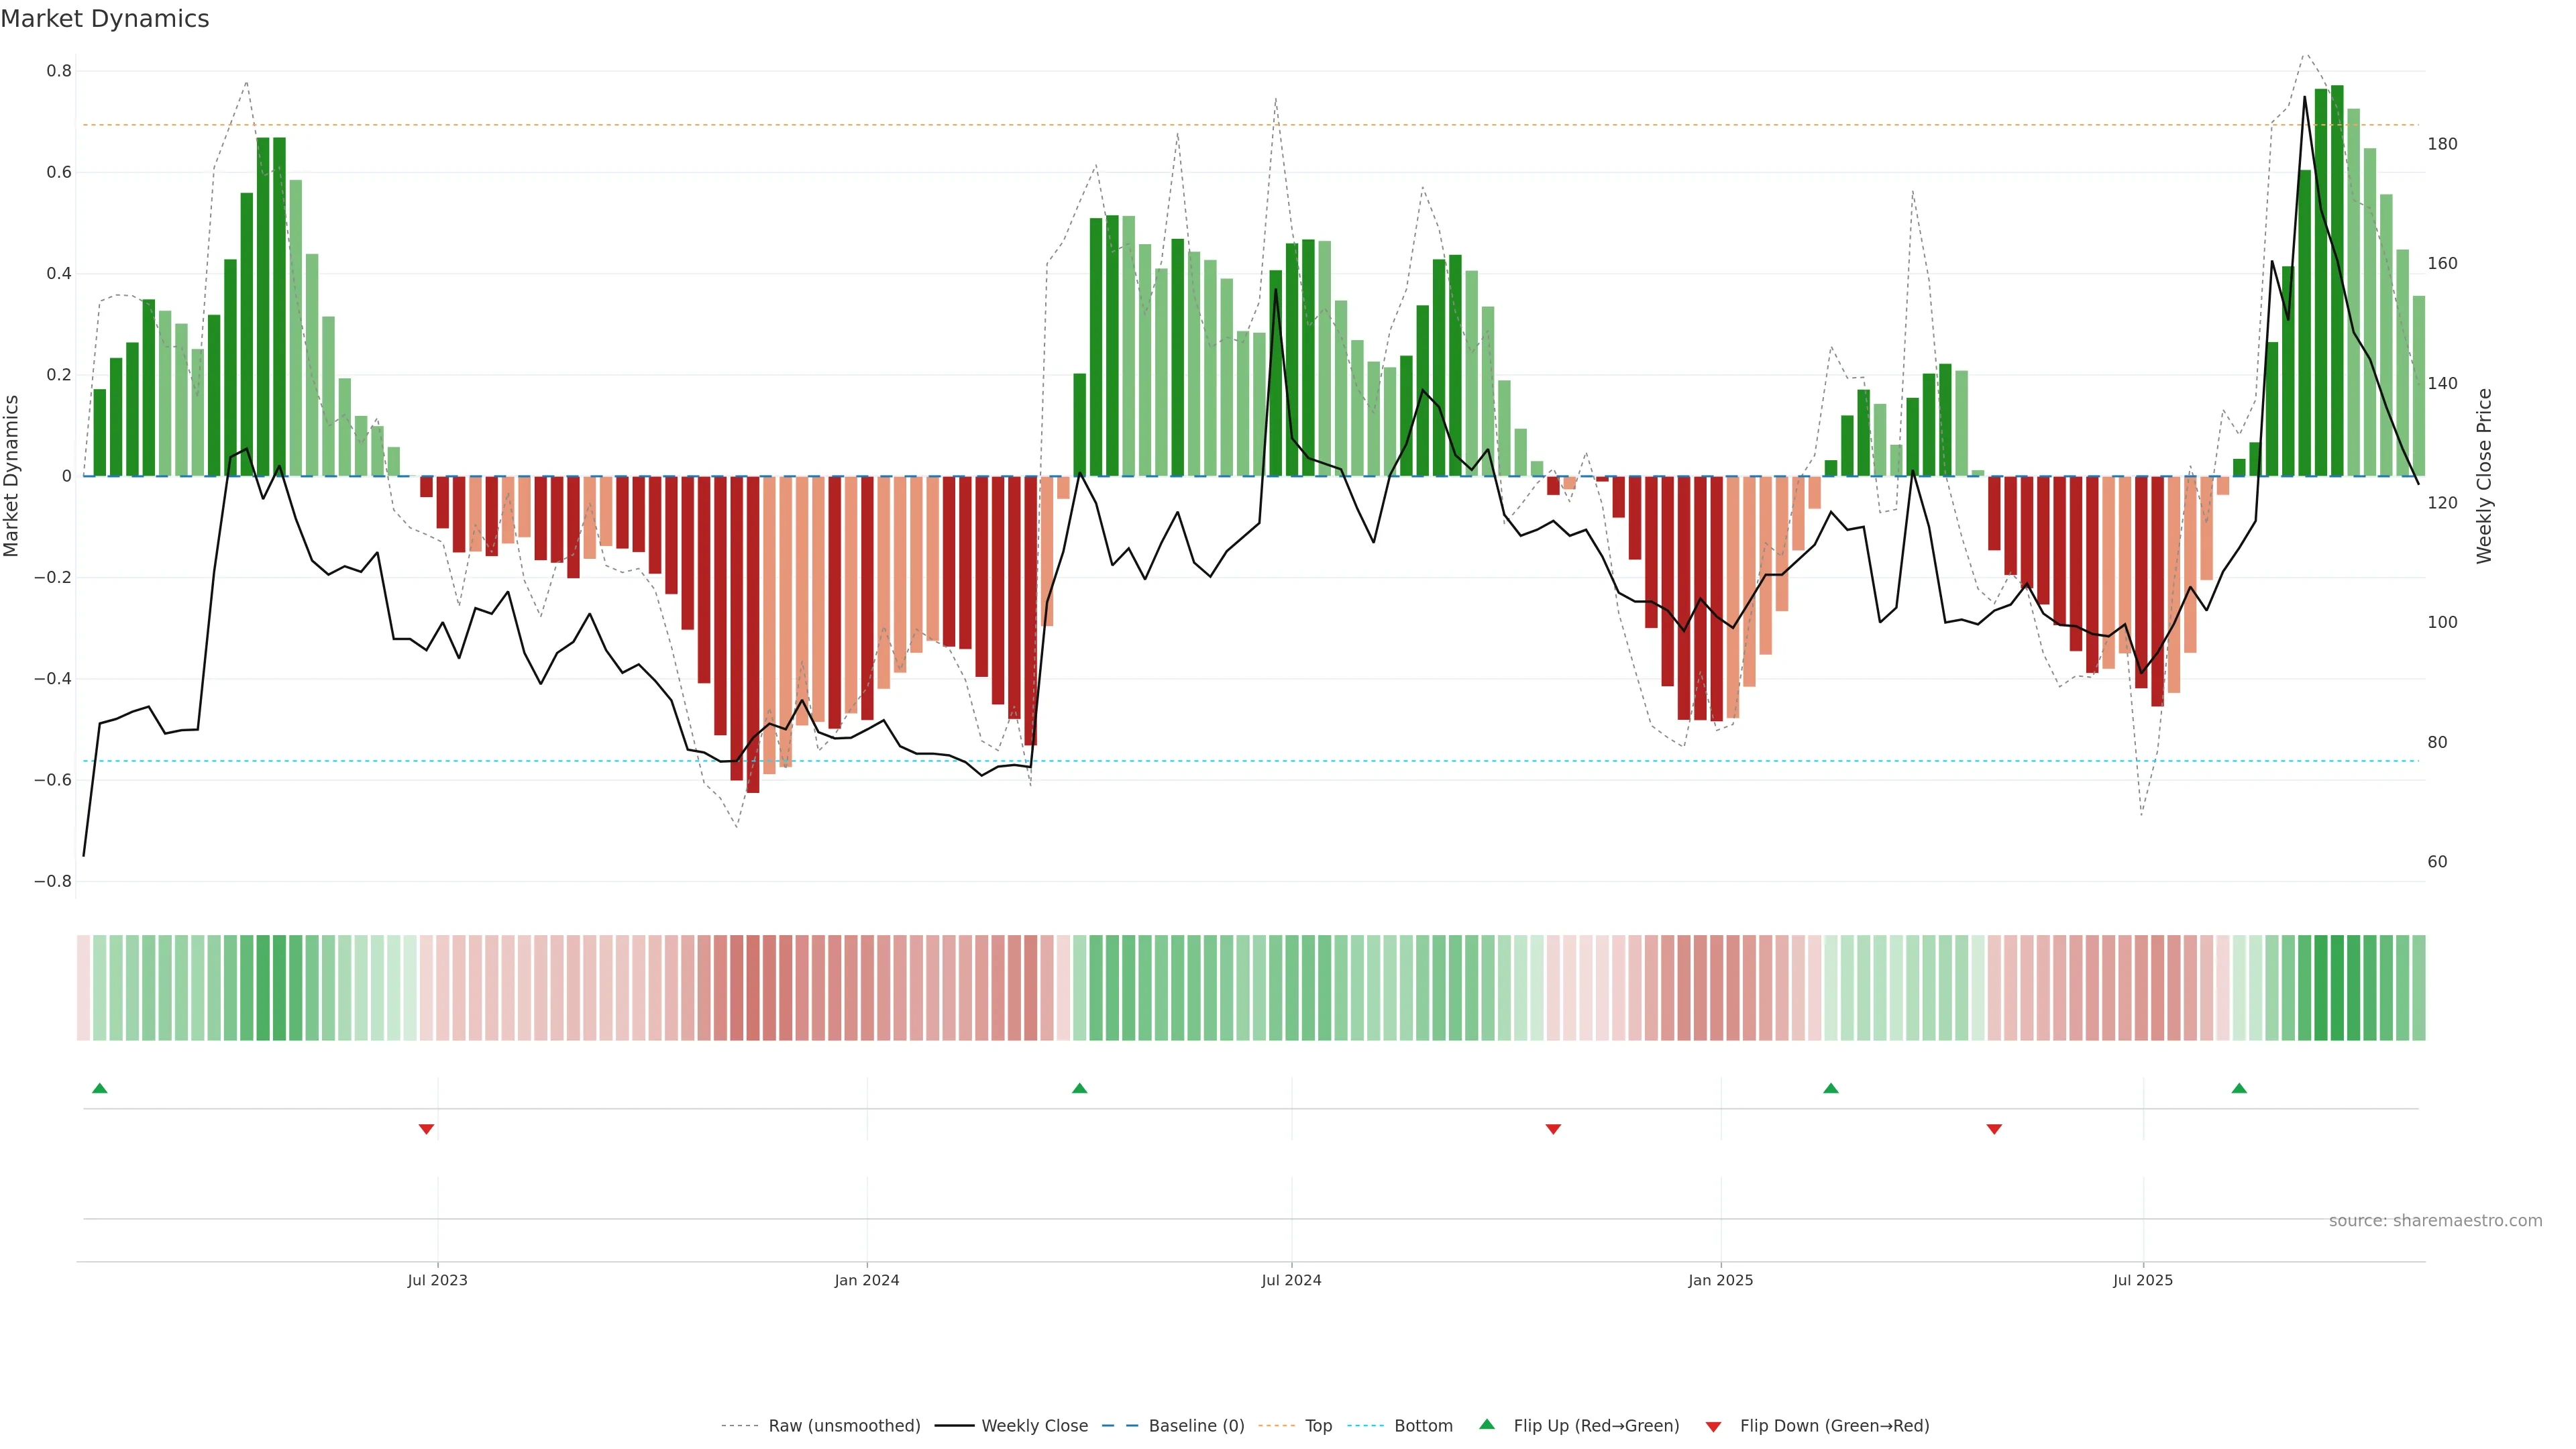Viewport: 2576px width, 1449px height.
Task: Click the source: sharemaestro.com text
Action: pos(2435,1220)
